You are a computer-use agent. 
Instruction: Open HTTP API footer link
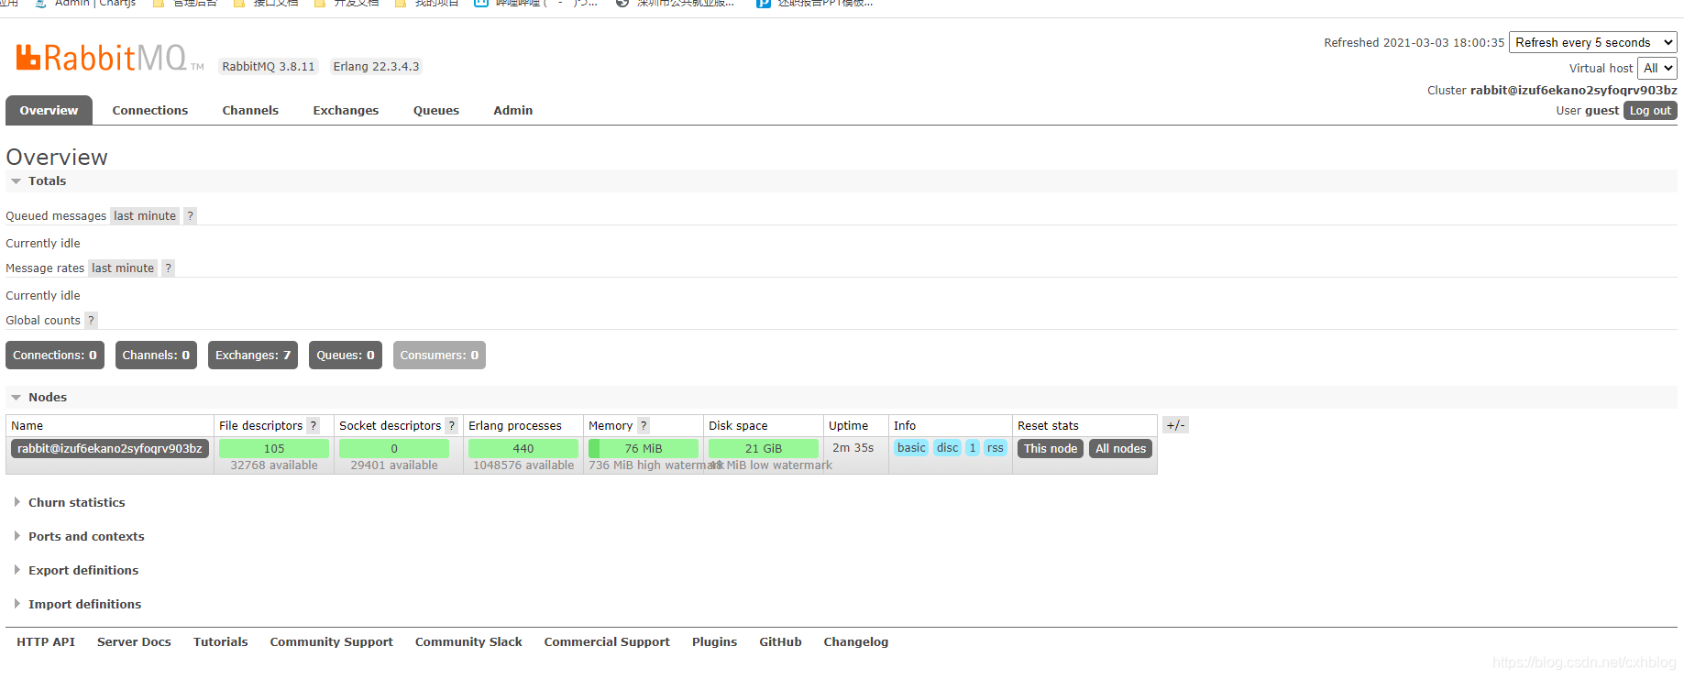pyautogui.click(x=46, y=642)
